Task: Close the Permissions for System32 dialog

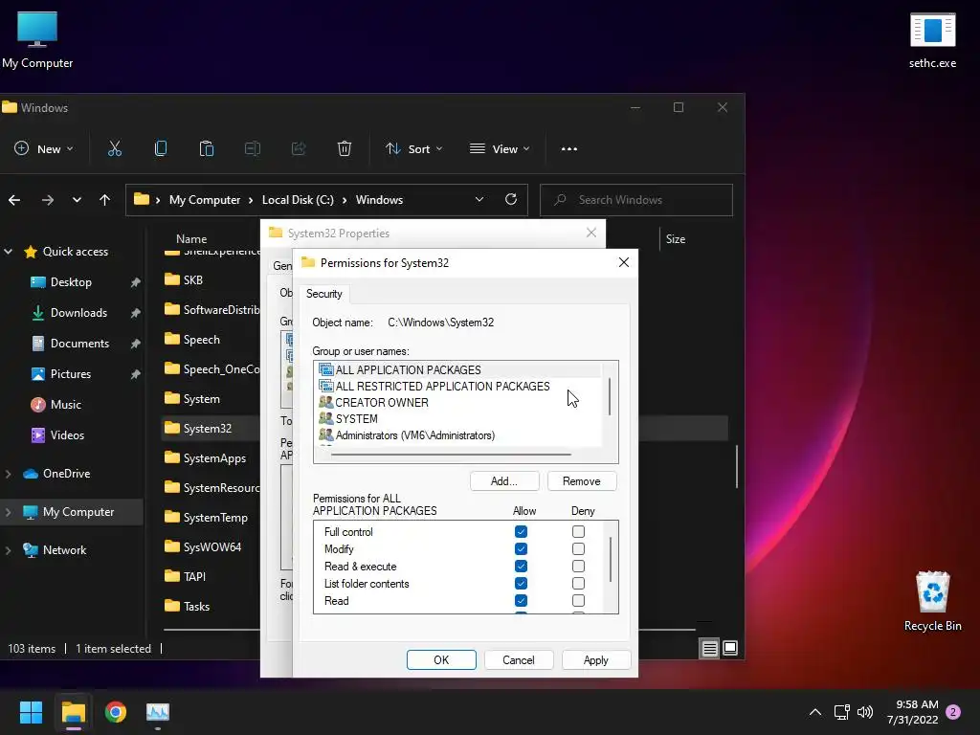Action: pos(624,262)
